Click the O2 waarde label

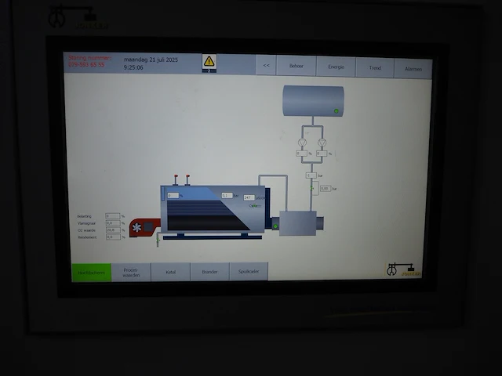[x=86, y=230]
